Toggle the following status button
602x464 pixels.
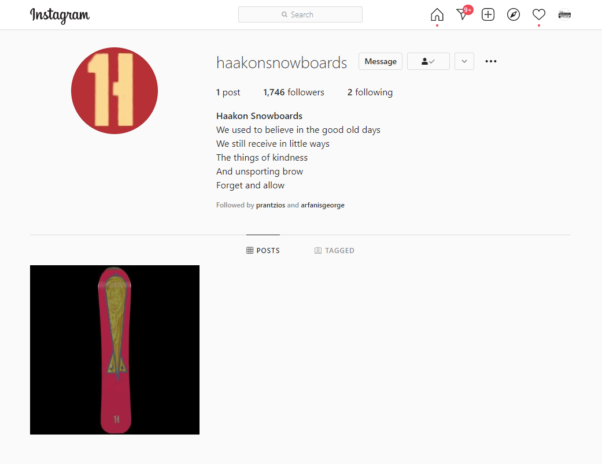tap(428, 61)
